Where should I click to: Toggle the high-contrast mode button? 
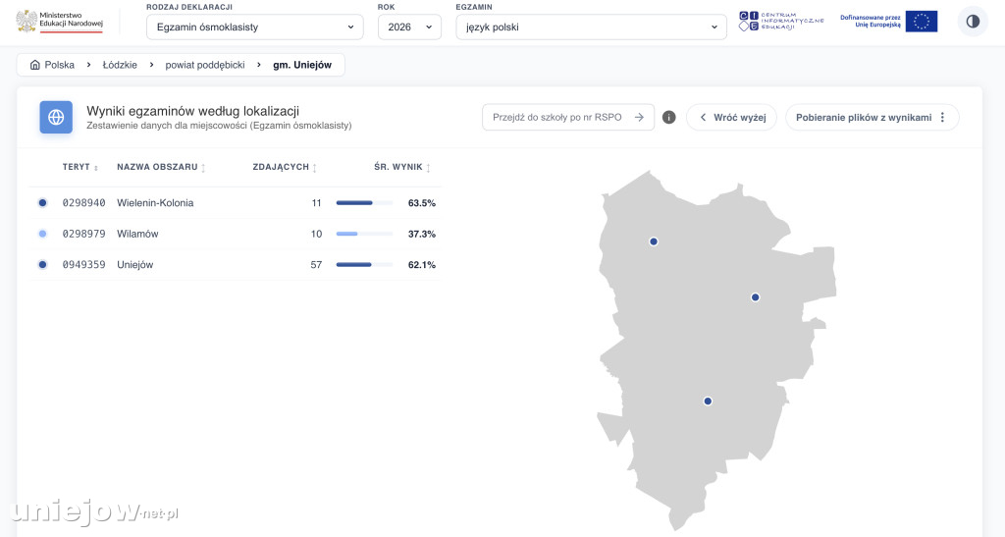pos(973,22)
